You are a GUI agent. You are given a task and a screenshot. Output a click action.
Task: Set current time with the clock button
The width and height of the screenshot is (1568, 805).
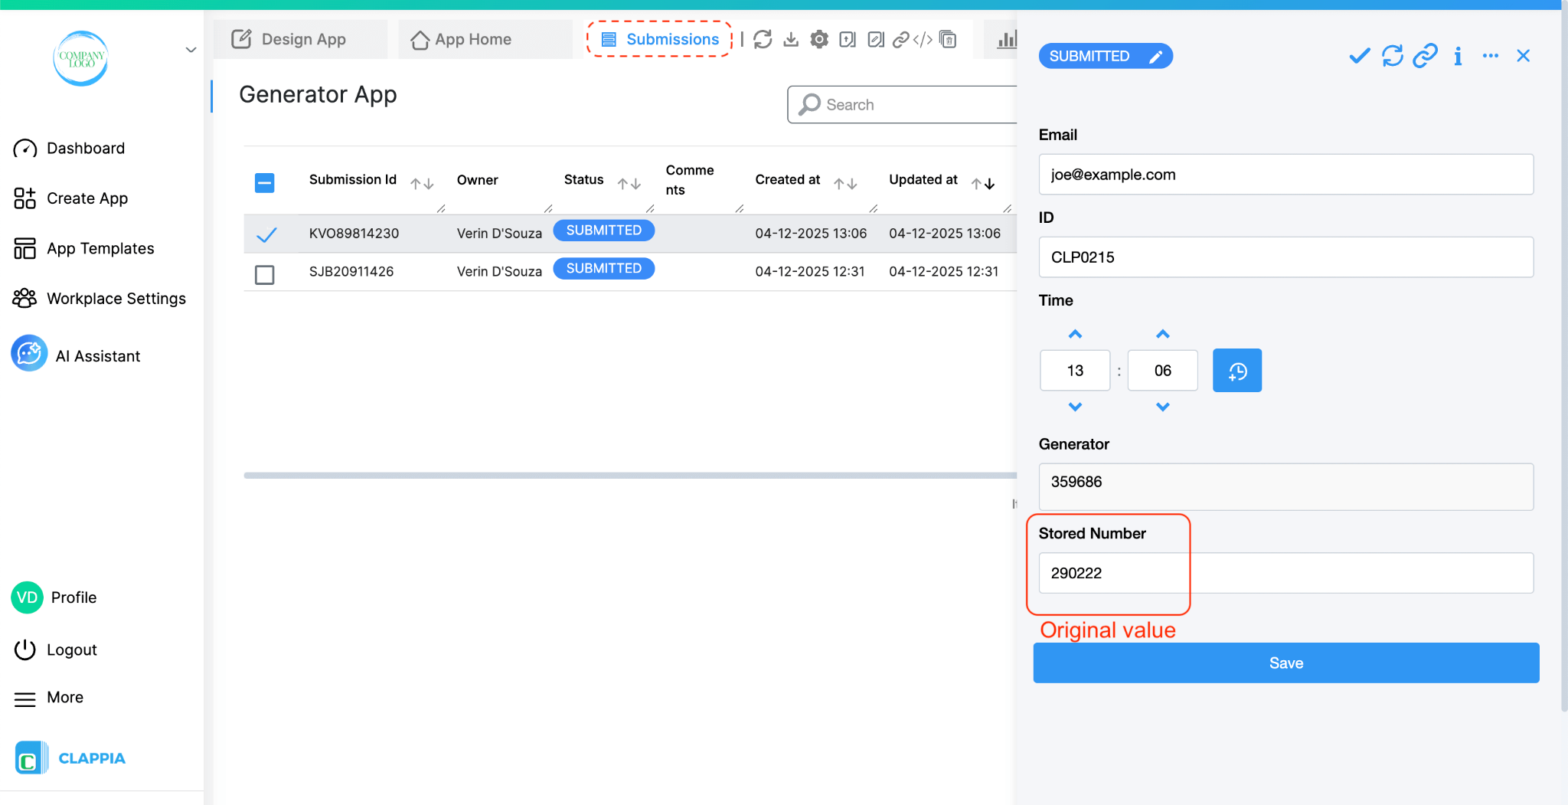(1236, 371)
